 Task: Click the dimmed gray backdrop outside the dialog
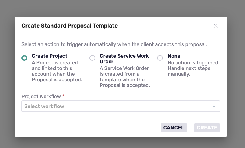coord(122,8)
